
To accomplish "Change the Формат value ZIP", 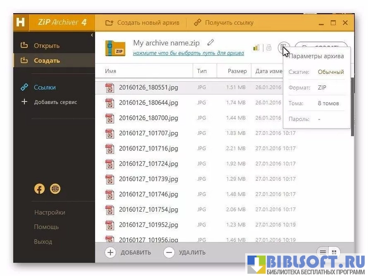I will [x=322, y=88].
